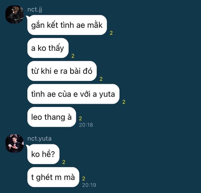Tap the nct.jj username label

tap(35, 10)
